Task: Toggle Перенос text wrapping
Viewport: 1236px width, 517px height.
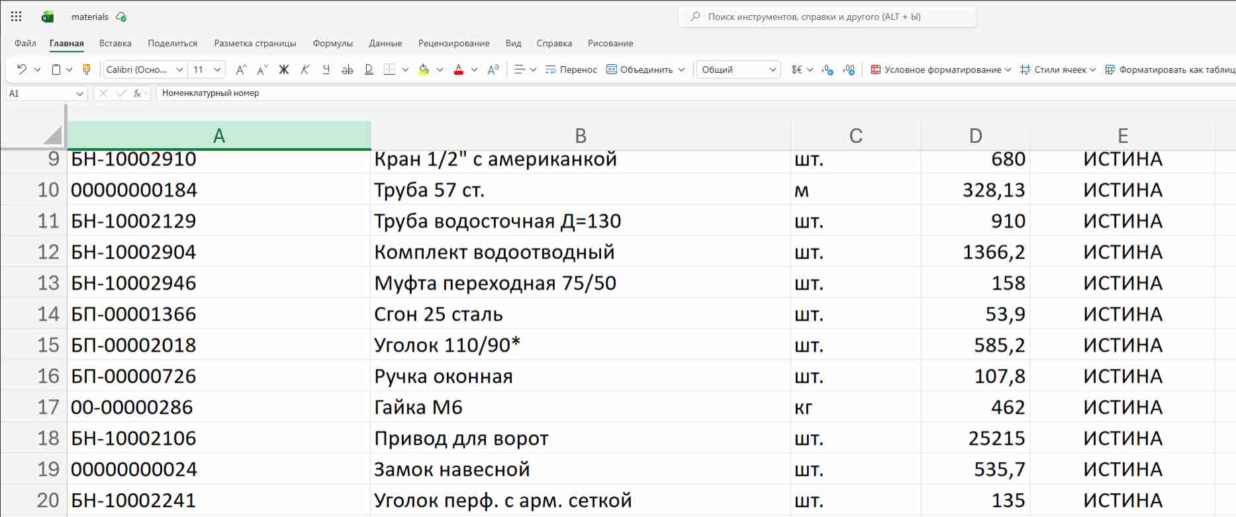Action: [571, 69]
